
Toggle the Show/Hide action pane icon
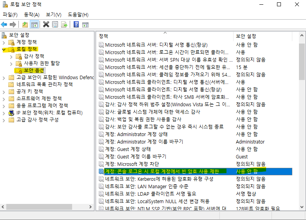(85, 25)
